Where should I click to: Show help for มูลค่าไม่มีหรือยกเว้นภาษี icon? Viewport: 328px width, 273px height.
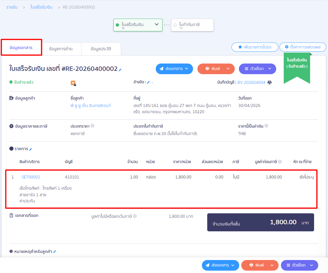[x=135, y=216]
